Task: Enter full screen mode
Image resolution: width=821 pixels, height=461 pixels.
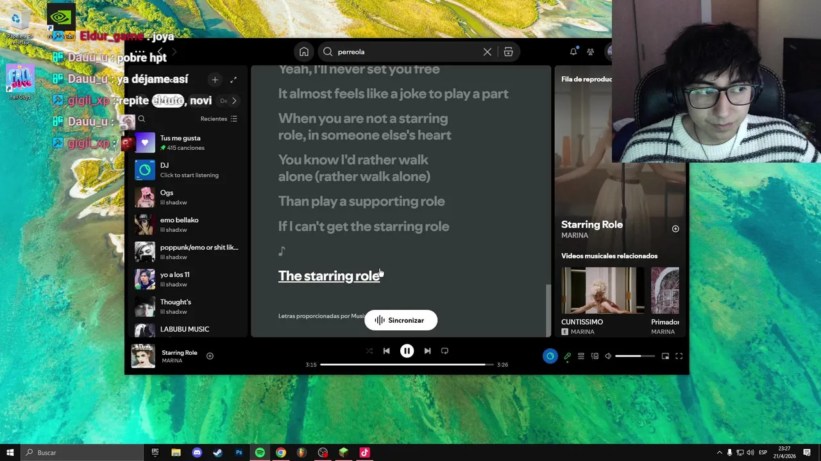Action: [x=679, y=356]
